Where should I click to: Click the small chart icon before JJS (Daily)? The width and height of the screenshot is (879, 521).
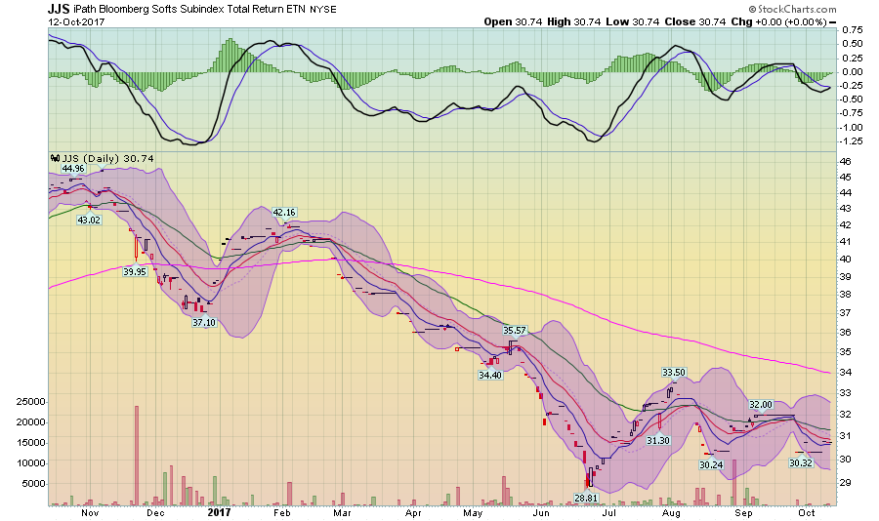(55, 158)
